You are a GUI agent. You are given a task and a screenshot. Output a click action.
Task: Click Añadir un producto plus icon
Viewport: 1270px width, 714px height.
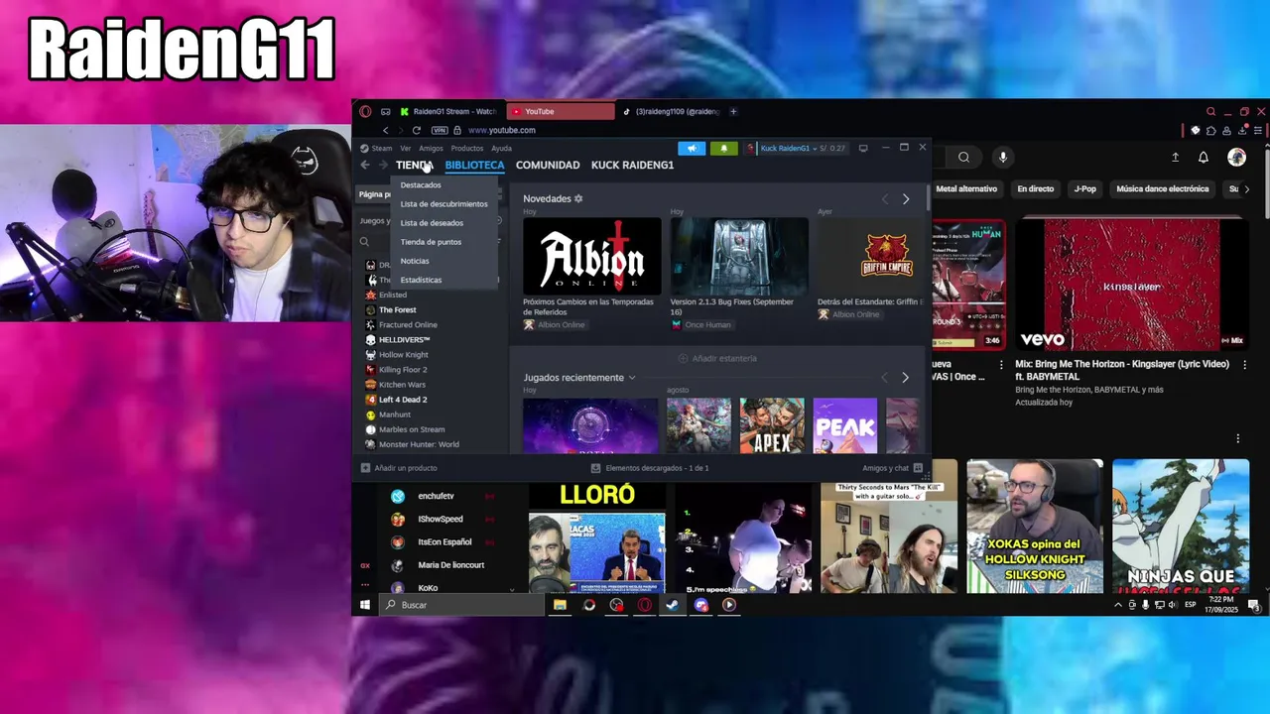point(365,468)
